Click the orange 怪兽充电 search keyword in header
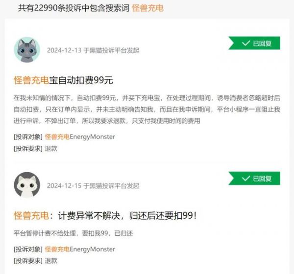 coord(148,8)
